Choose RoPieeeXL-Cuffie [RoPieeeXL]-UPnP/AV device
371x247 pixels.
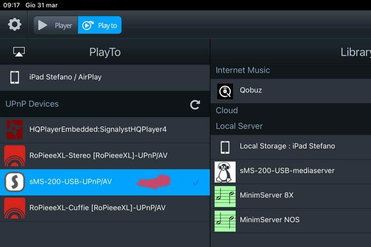97,208
